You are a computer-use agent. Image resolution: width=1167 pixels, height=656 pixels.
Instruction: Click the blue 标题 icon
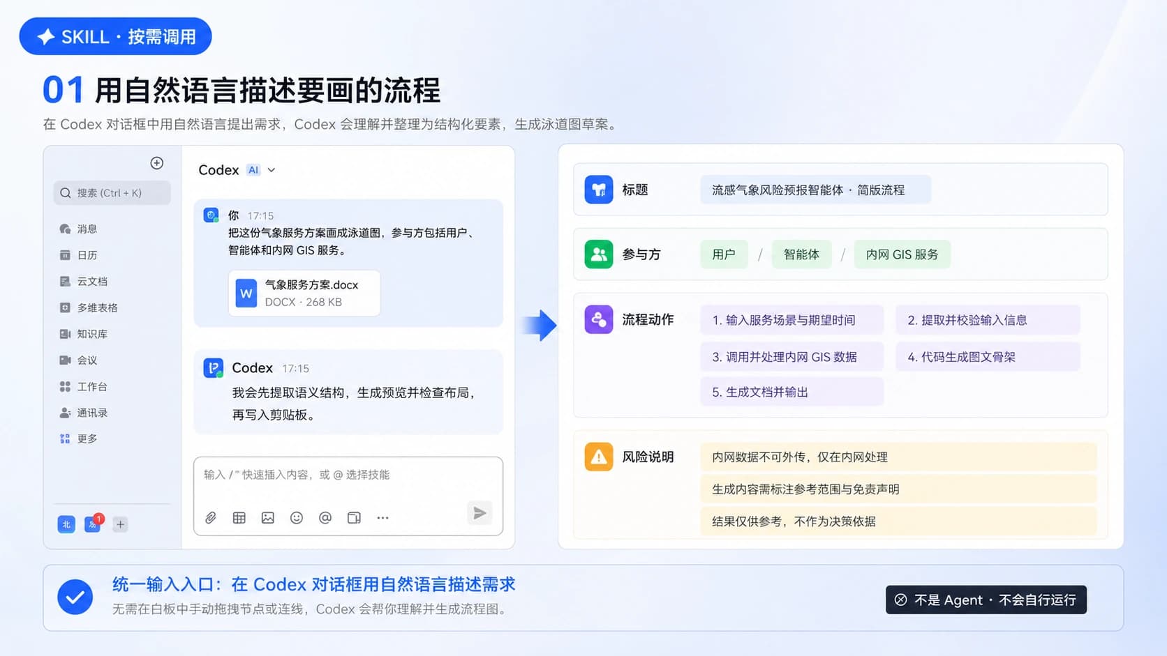point(599,190)
